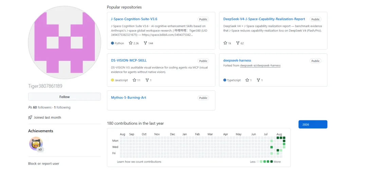The width and height of the screenshot is (367, 171).
Task: Click the darkest green legend square next to More
Action: (272, 161)
